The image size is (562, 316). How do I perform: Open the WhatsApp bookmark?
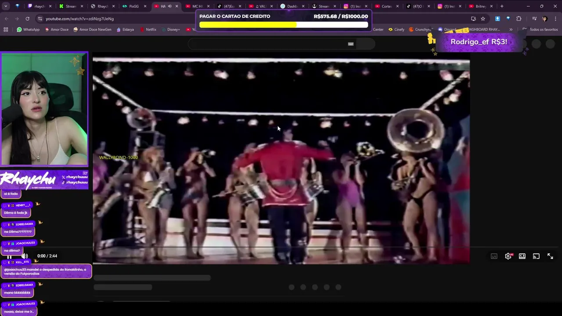tap(28, 29)
